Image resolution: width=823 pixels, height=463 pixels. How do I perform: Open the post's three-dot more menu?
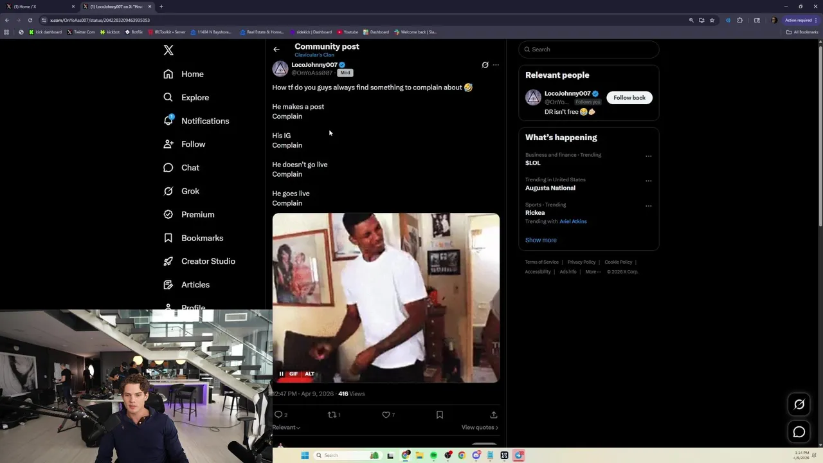coord(496,65)
